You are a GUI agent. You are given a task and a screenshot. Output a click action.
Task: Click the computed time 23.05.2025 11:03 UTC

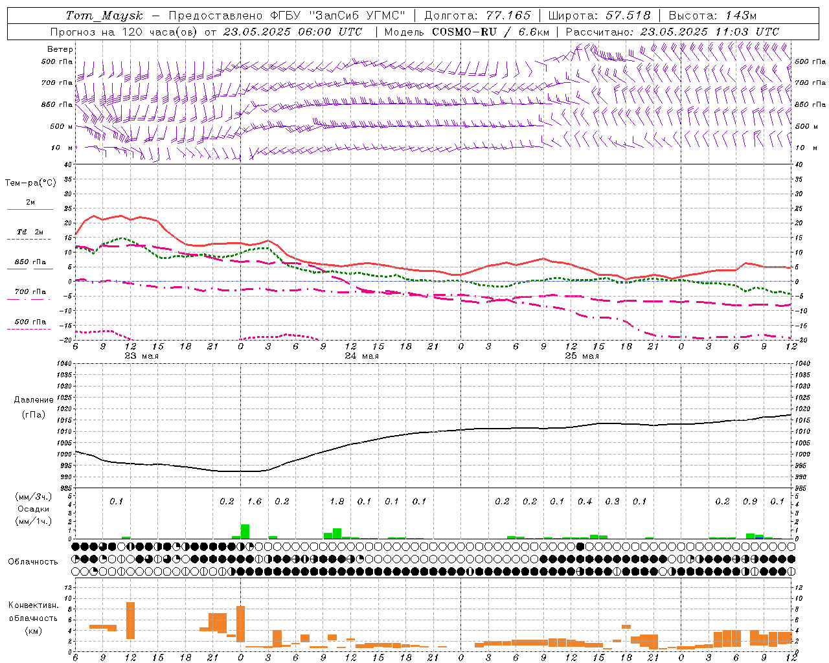tap(710, 32)
